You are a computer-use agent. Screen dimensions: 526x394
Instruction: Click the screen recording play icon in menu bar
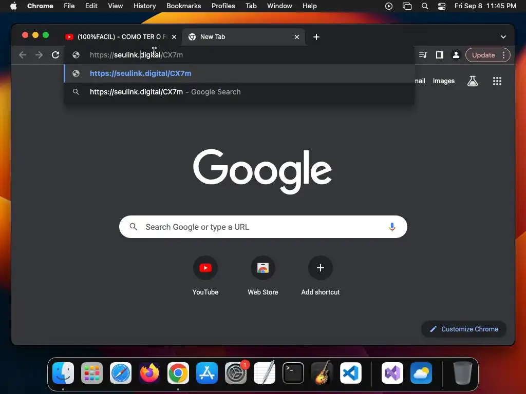click(389, 6)
